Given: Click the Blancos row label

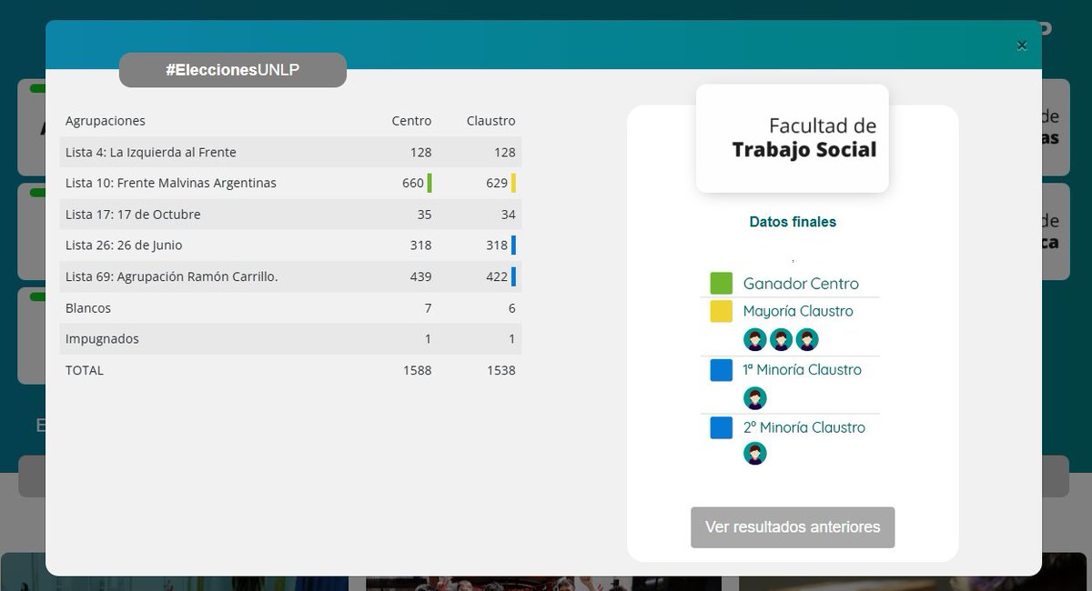Looking at the screenshot, I should 88,308.
